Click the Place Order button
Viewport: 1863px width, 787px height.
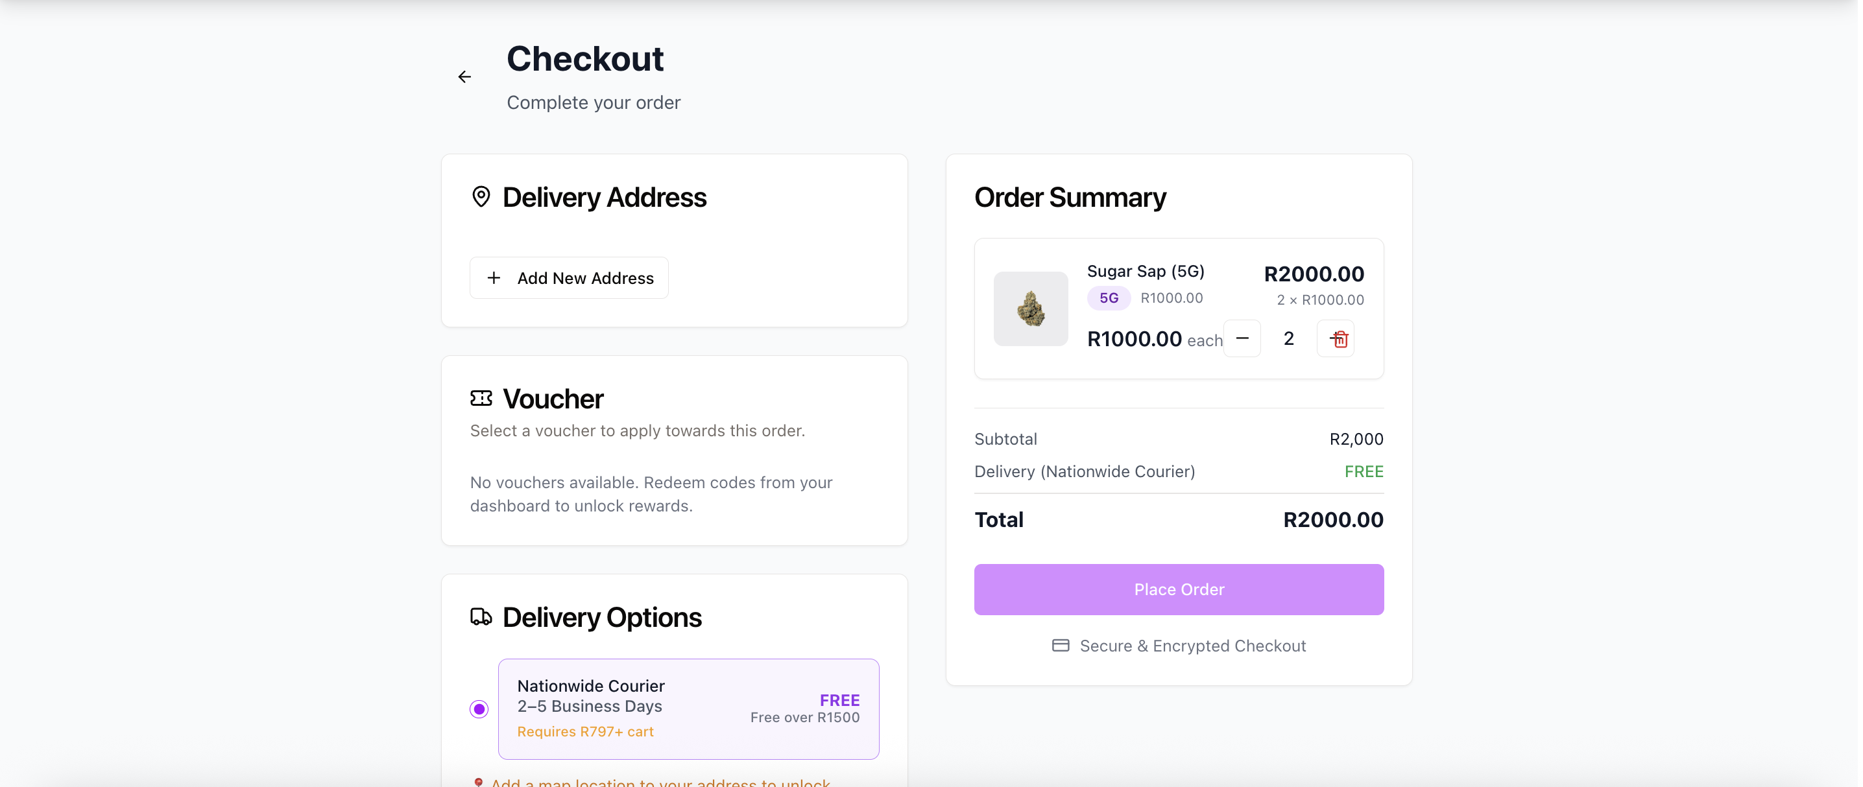(x=1178, y=590)
